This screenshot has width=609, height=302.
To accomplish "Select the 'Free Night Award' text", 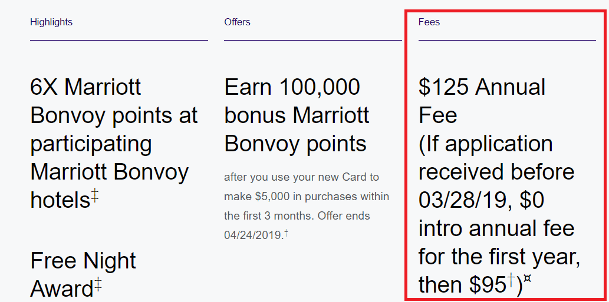I will (x=83, y=274).
